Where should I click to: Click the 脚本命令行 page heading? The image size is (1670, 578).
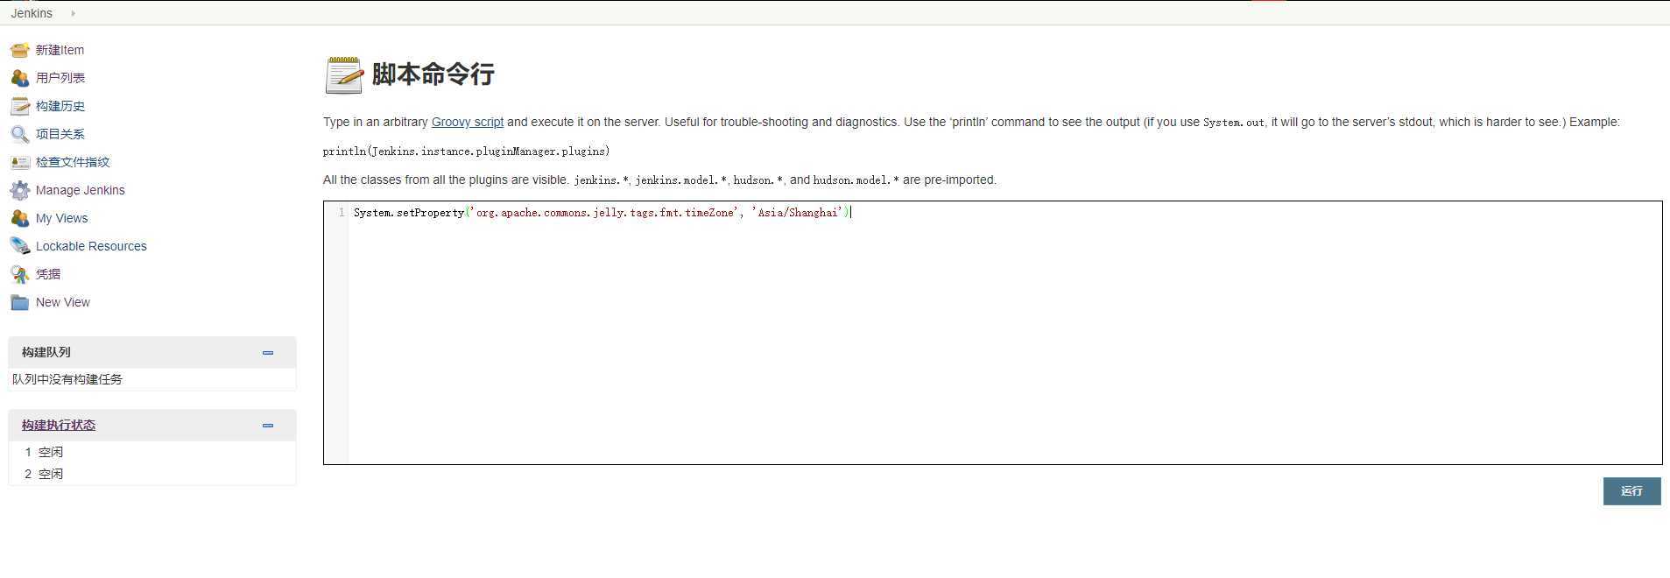click(x=433, y=74)
